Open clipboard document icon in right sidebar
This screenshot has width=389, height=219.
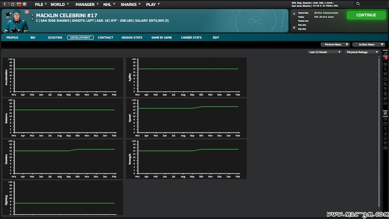(385, 94)
